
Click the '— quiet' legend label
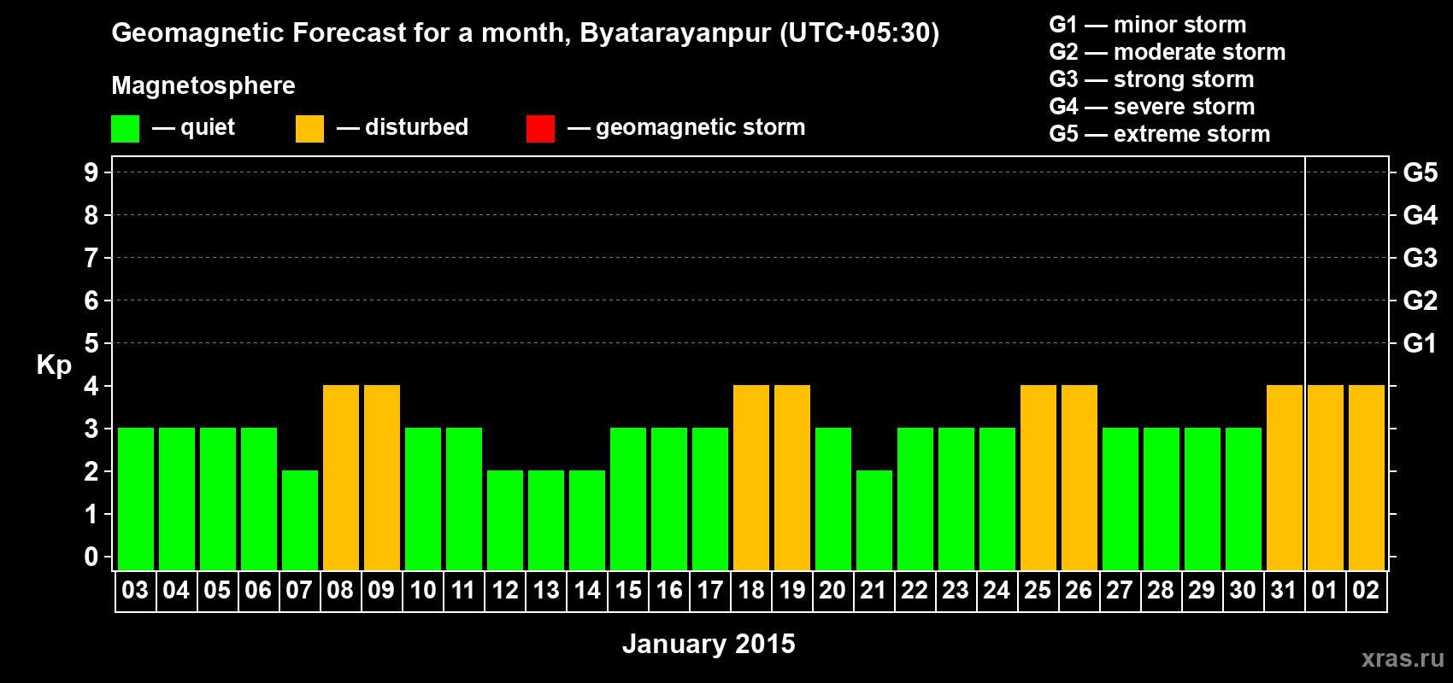193,127
